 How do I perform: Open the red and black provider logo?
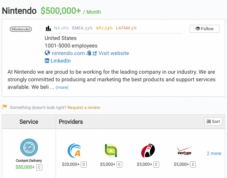tap(148, 151)
